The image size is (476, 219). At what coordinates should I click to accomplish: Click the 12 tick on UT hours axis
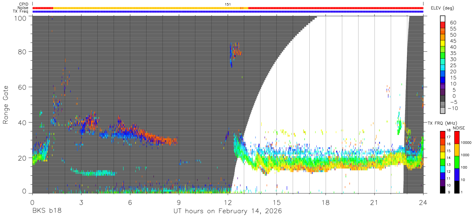point(228,202)
